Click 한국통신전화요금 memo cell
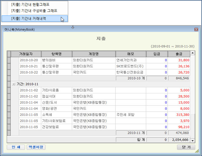202x156 pixels. point(131,72)
